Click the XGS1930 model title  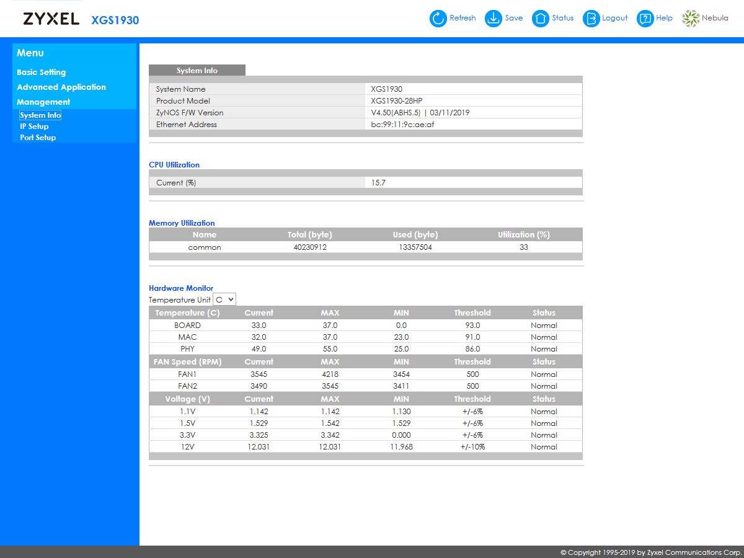point(115,20)
